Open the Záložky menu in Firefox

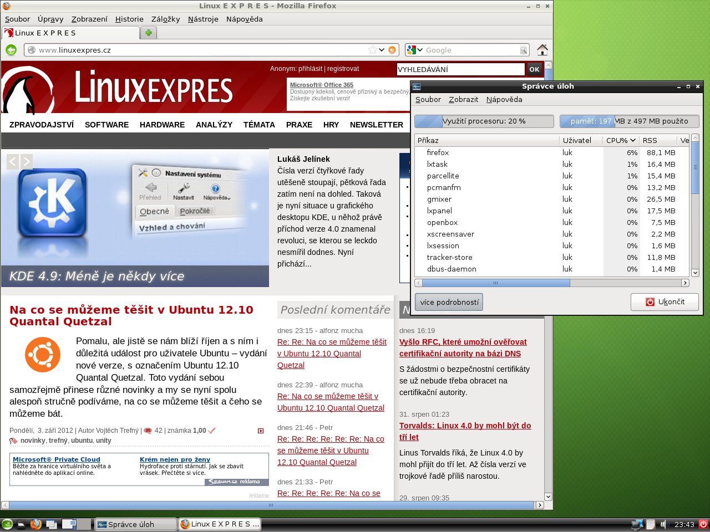click(165, 19)
